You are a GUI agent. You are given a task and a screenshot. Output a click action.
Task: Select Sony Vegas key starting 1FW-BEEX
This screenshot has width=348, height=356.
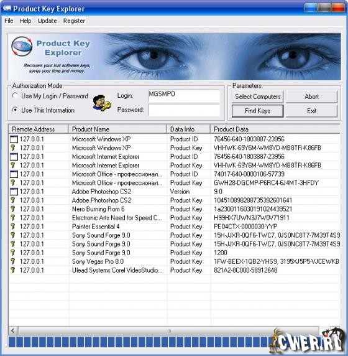(x=277, y=261)
